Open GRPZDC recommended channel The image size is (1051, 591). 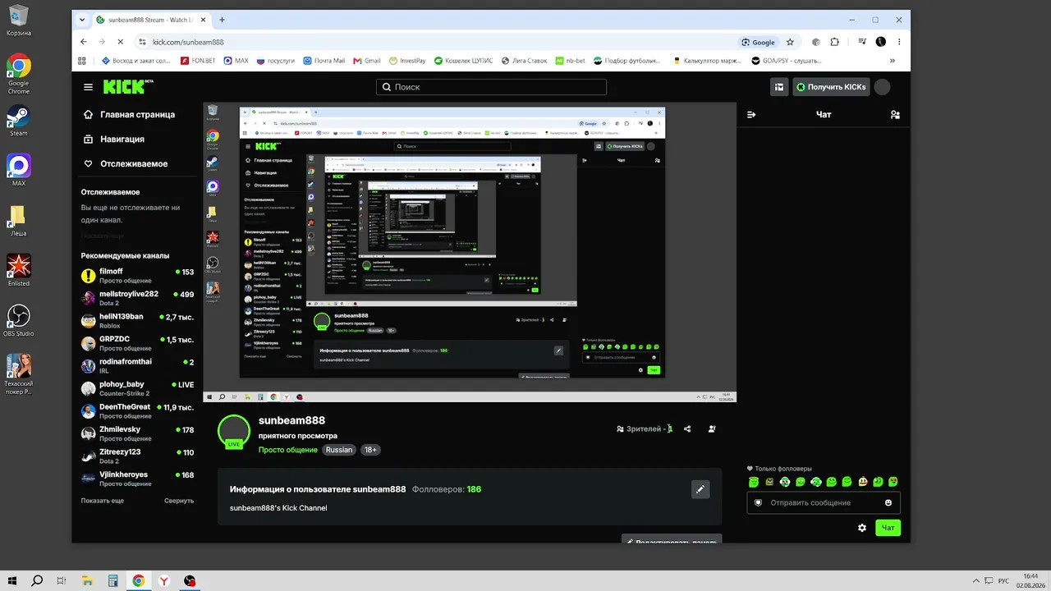point(138,343)
